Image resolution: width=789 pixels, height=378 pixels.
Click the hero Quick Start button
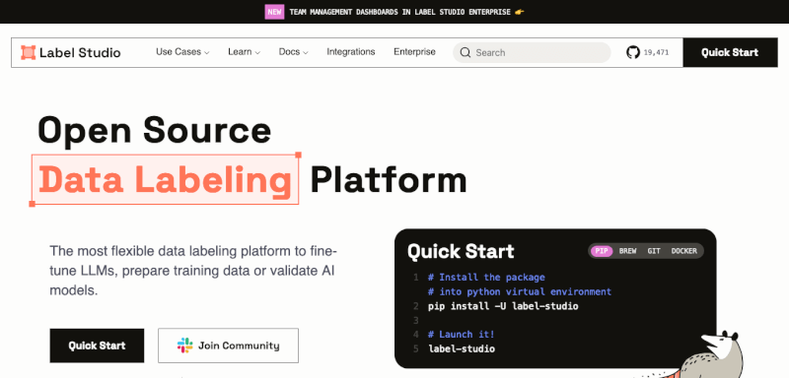(97, 346)
